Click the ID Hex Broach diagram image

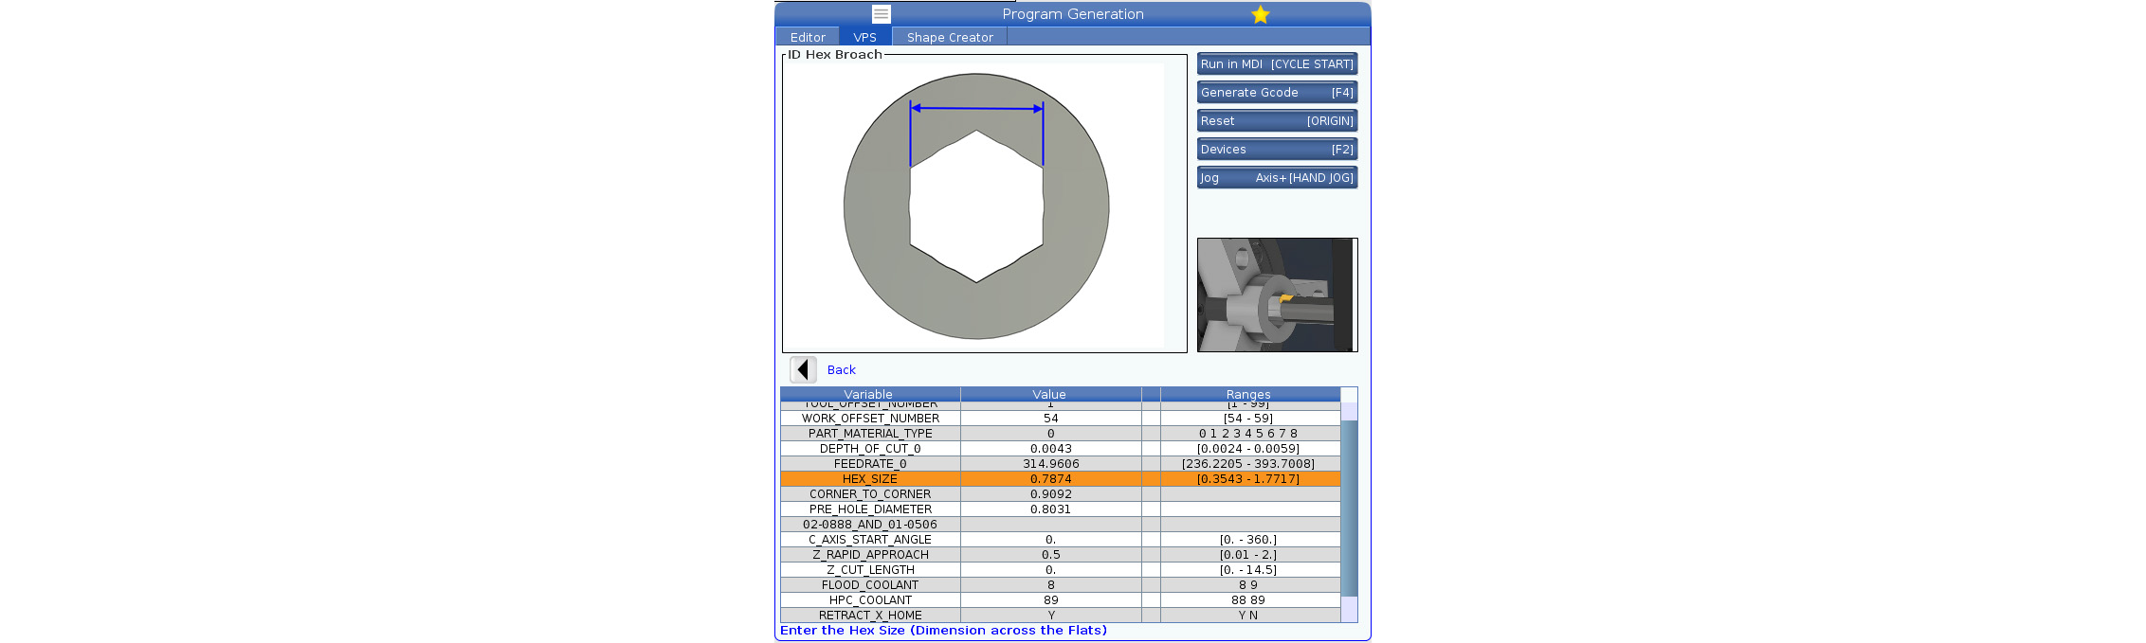pos(976,206)
